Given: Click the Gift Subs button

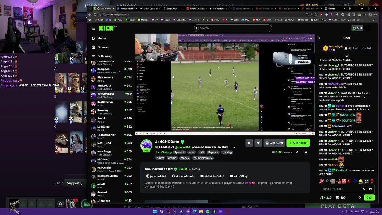Looking at the screenshot, I should pos(274,143).
